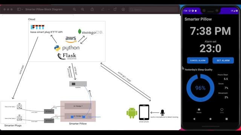241x135 pixels.
Task: Click the gray esp8266 board block
Action: coord(78,84)
